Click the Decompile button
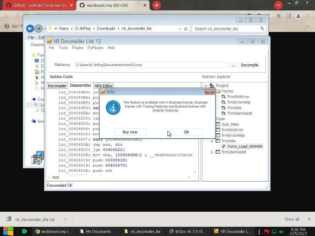315x236 pixels. click(249, 65)
